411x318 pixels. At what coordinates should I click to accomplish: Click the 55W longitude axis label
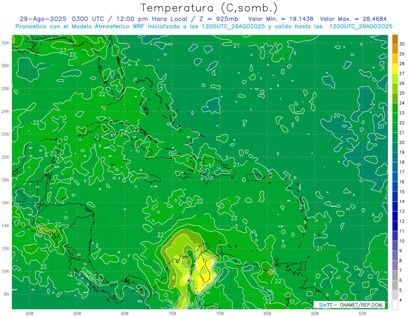click(x=362, y=314)
